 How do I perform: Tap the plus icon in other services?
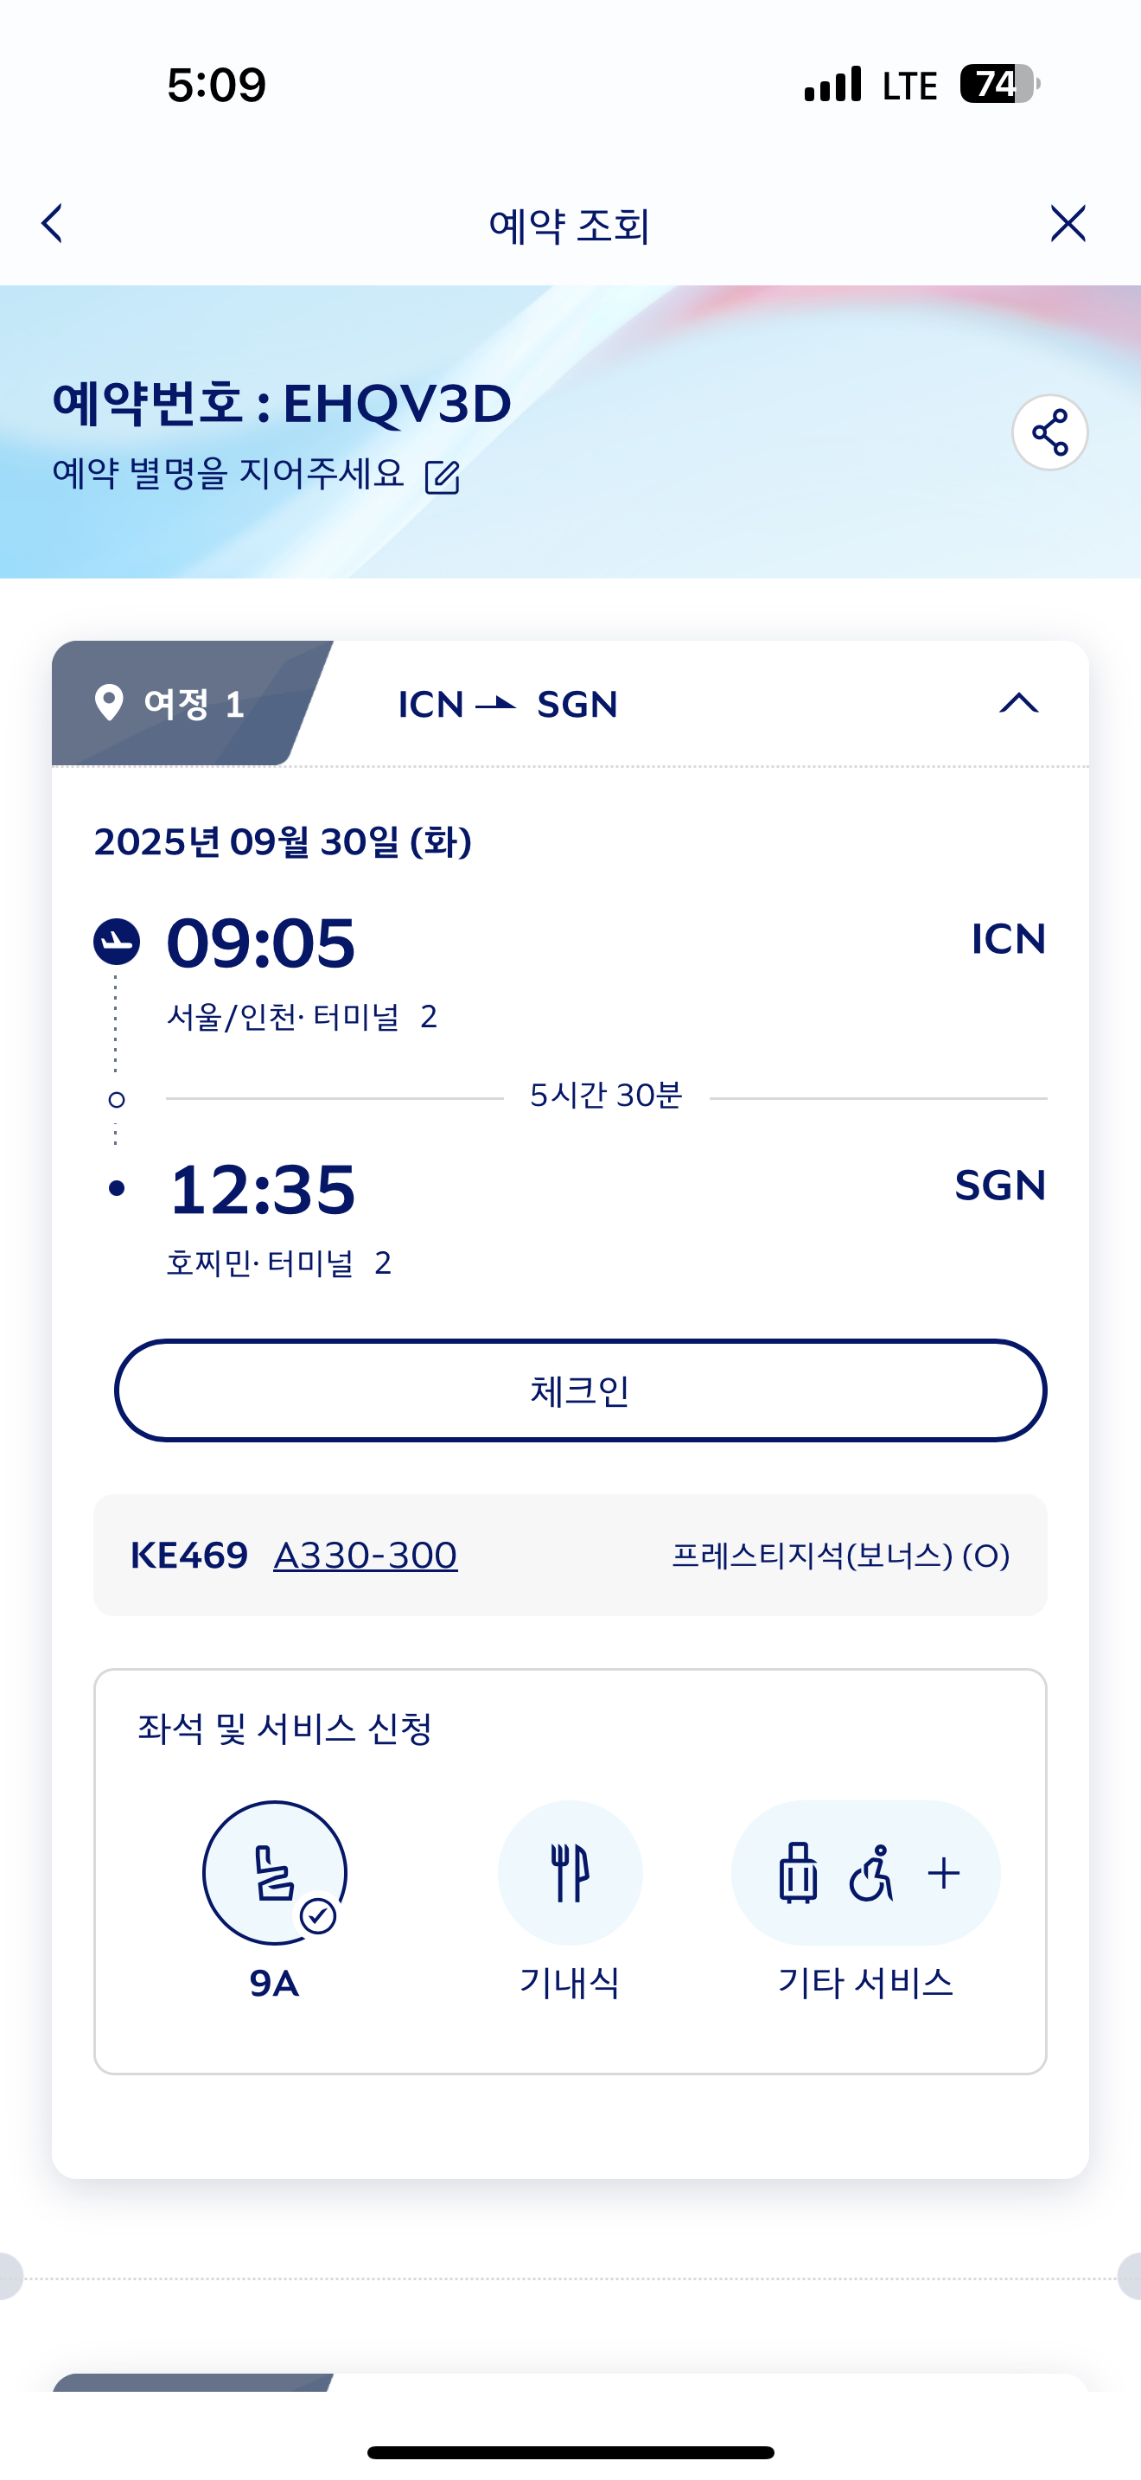[x=944, y=1872]
